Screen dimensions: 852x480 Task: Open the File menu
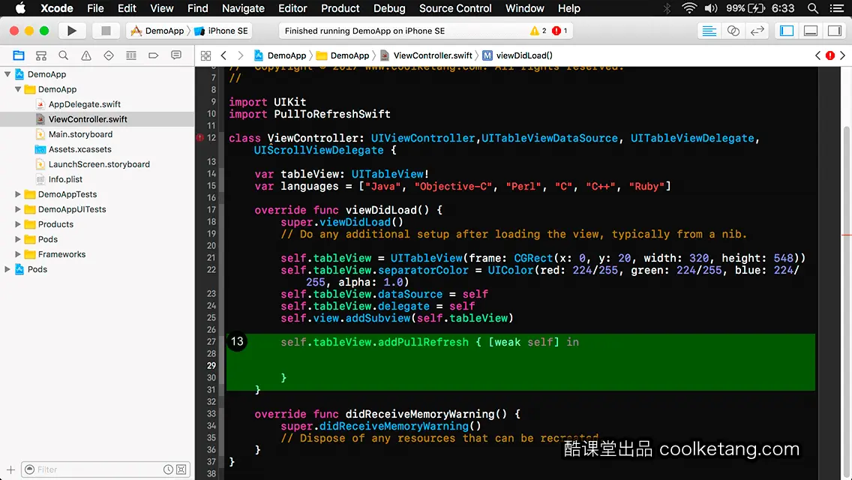(x=95, y=8)
